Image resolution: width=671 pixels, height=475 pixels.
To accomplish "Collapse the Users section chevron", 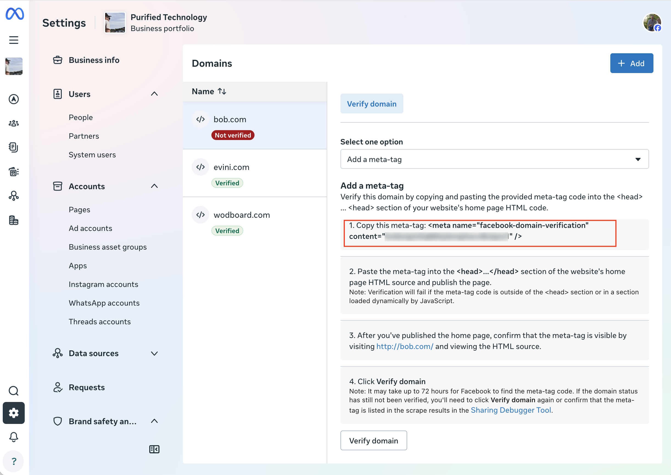I will tap(154, 94).
